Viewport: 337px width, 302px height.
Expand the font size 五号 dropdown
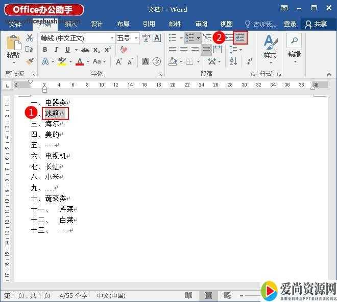point(136,38)
